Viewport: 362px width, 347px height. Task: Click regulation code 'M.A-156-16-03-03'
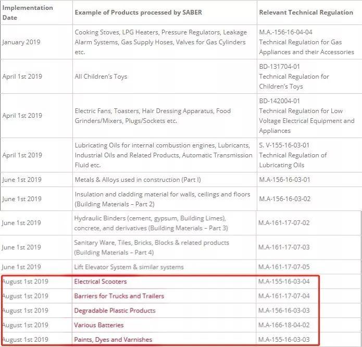284,311
